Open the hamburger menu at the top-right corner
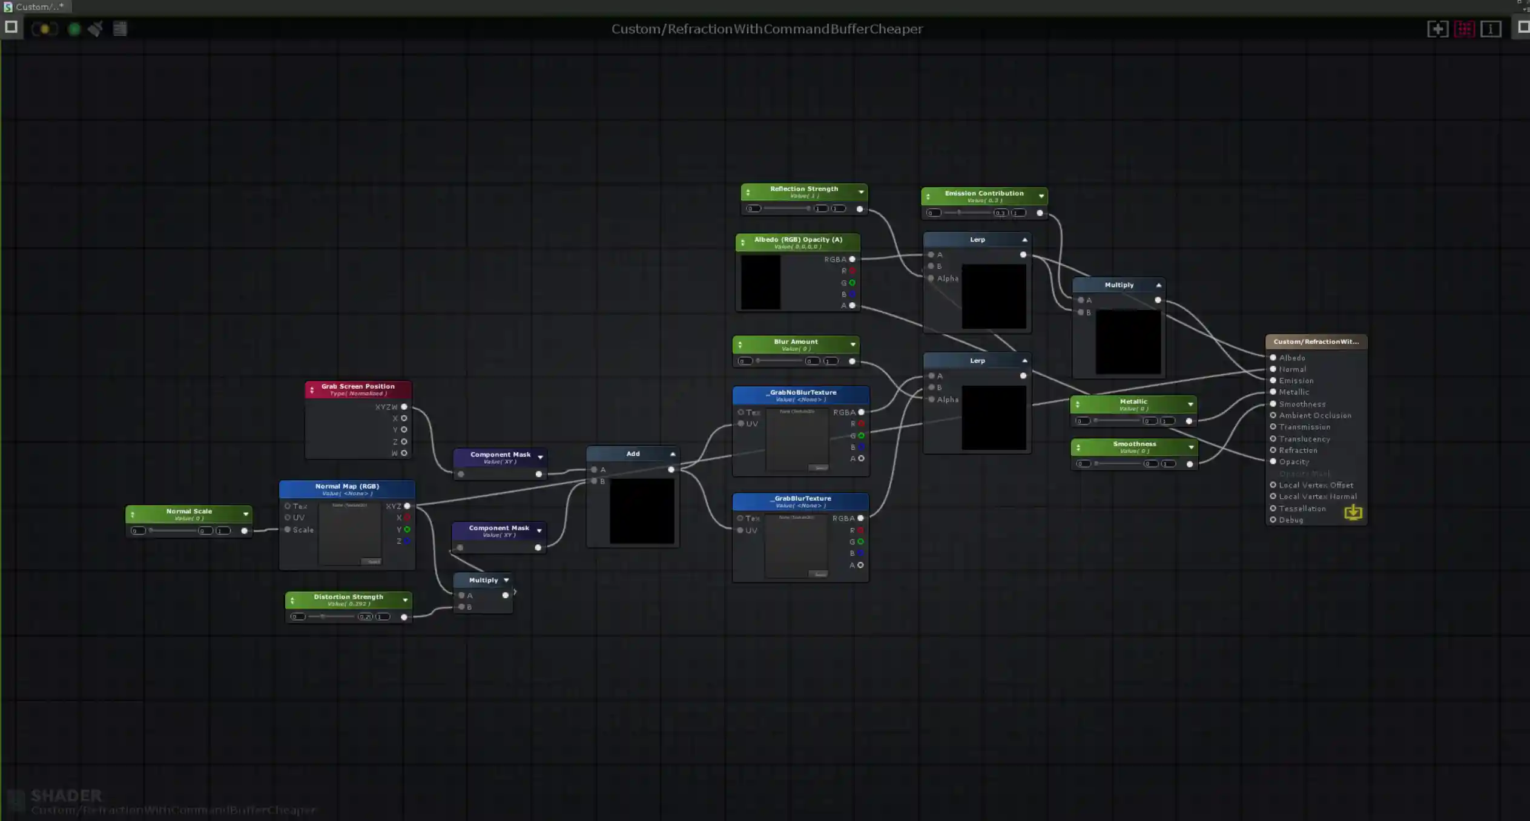The image size is (1530, 821). point(1526,10)
